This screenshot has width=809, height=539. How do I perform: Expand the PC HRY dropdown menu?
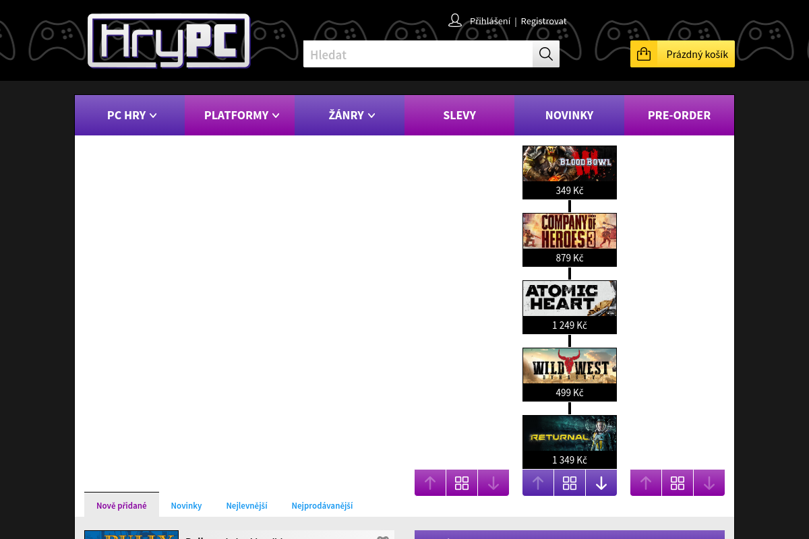coord(131,115)
